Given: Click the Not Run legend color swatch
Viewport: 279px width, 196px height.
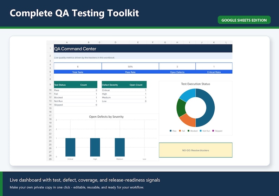Looking at the screenshot, I should click(x=201, y=131).
